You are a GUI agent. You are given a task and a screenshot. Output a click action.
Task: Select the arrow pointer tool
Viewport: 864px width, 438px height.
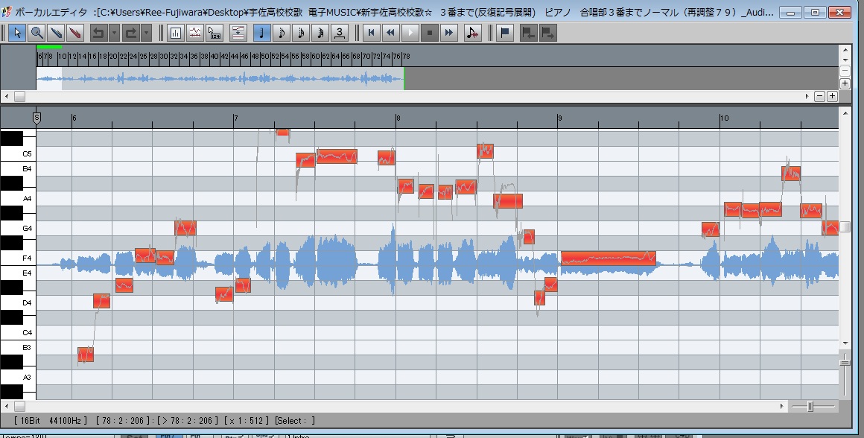(17, 33)
